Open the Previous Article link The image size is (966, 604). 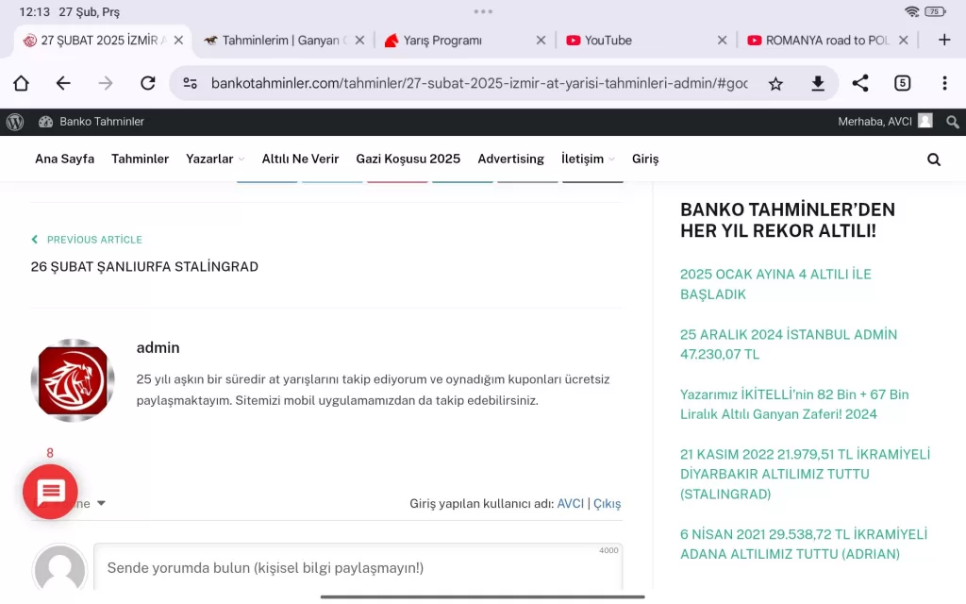pyautogui.click(x=94, y=240)
